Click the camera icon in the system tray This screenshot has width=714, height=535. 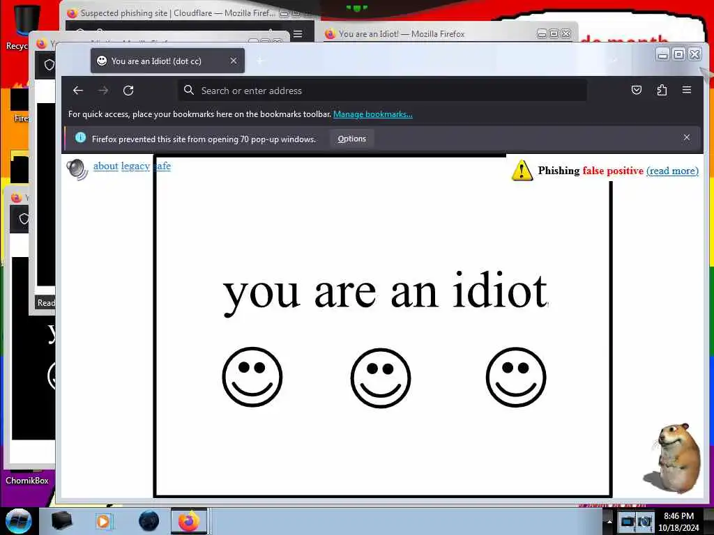pos(645,521)
